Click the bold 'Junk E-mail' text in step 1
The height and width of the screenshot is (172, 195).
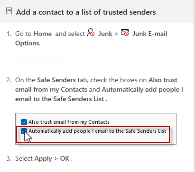tap(149, 34)
